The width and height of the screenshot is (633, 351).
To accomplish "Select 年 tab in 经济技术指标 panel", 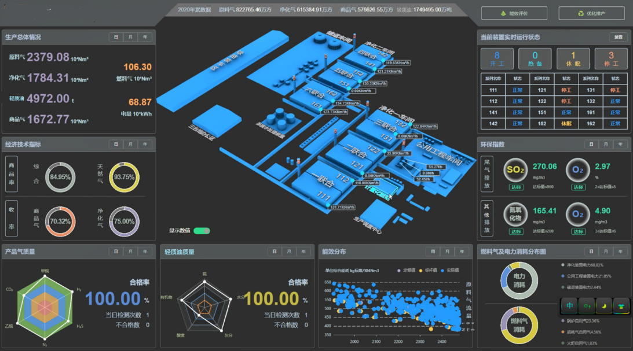I will point(144,144).
